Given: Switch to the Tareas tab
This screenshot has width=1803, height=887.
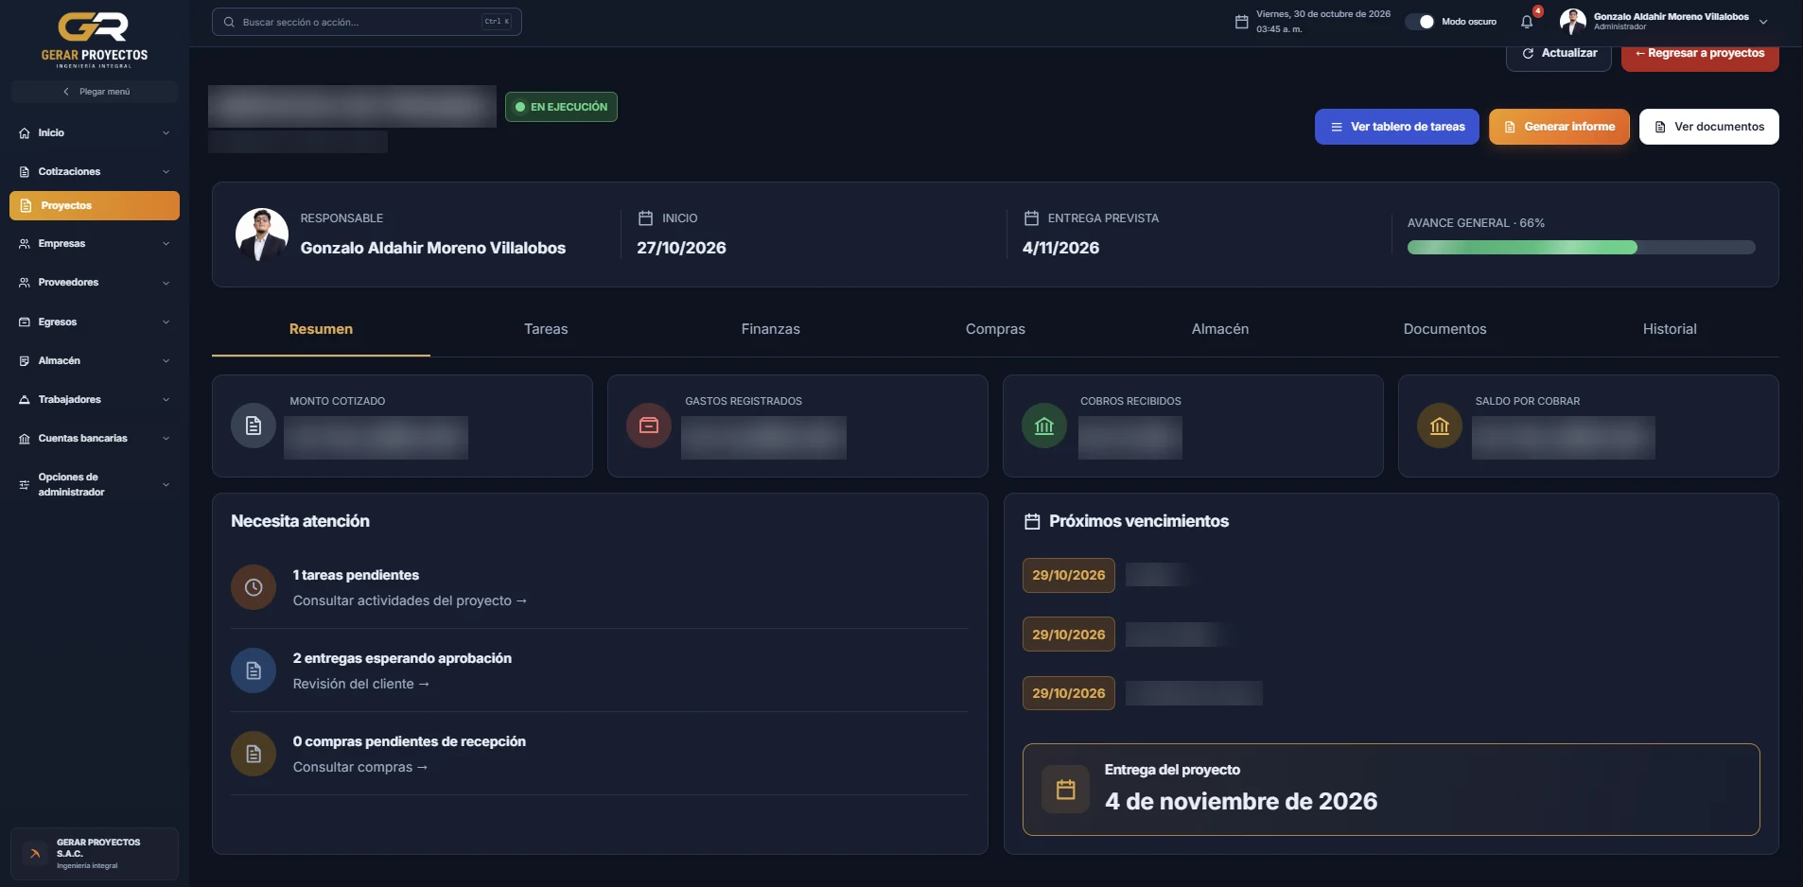Looking at the screenshot, I should [x=546, y=329].
